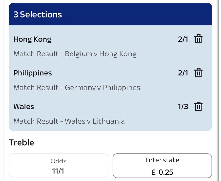221x181 pixels.
Task: Remove the Hong Kong selection with its trash icon
Action: pos(199,39)
